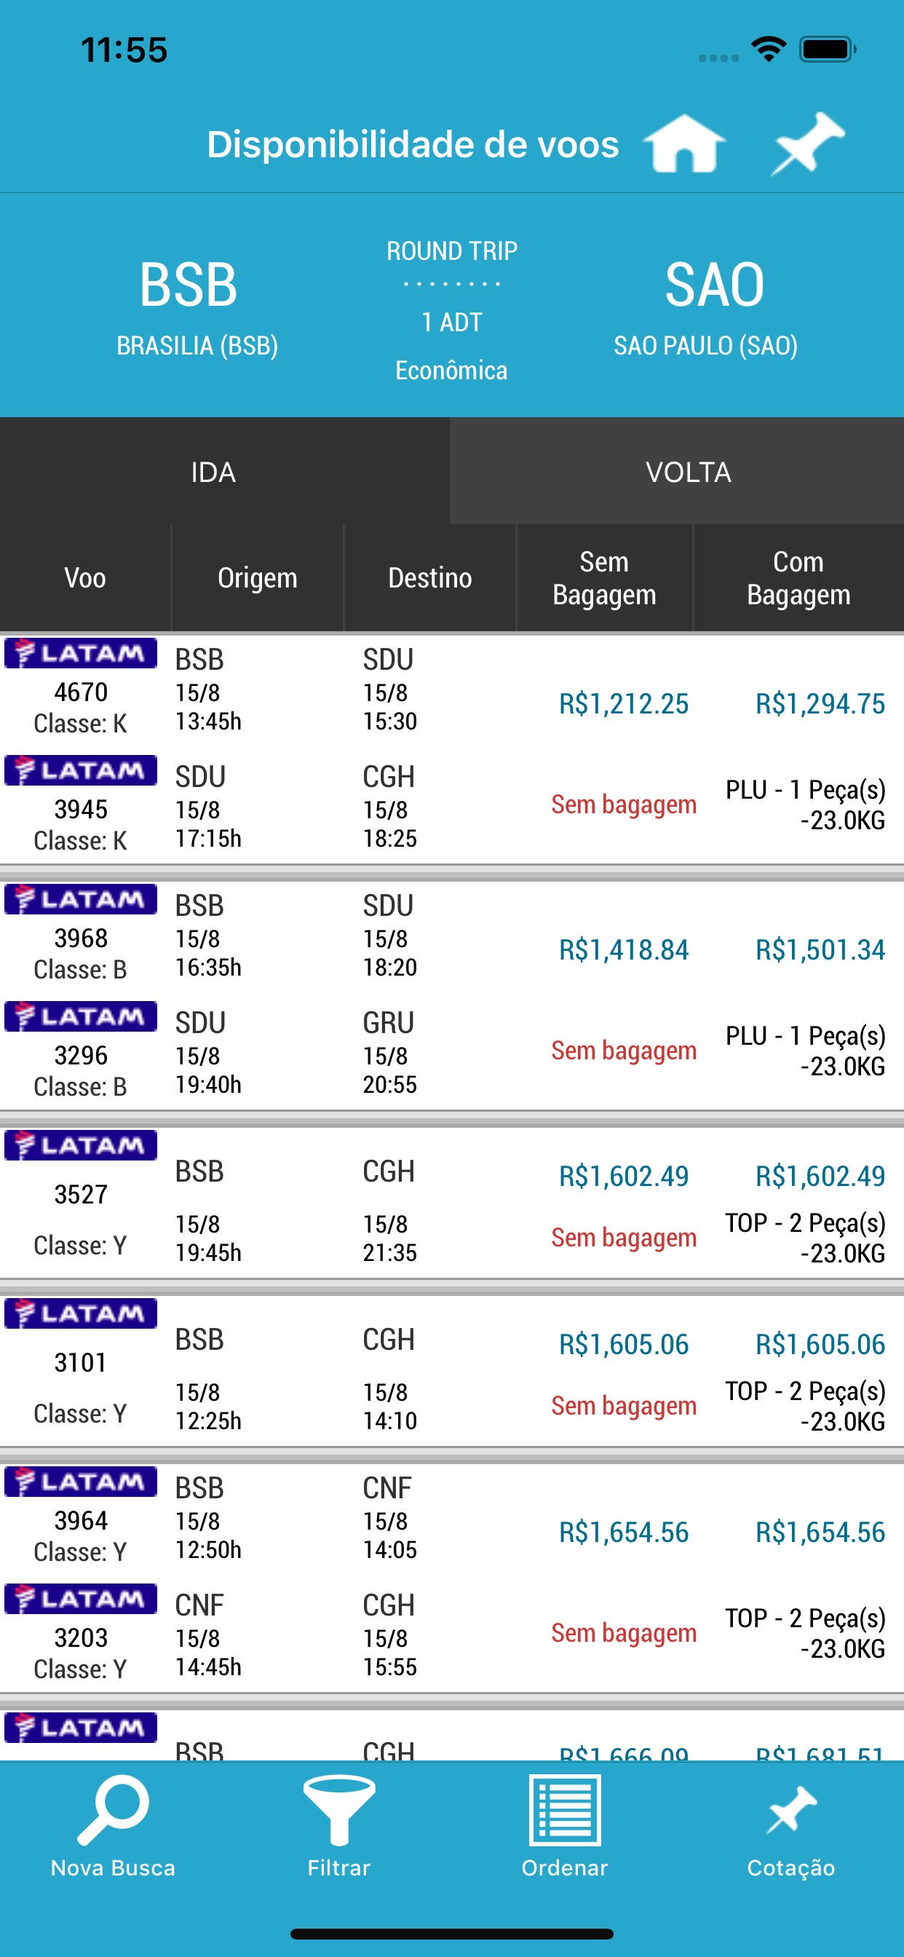The image size is (904, 1957).
Task: Tap LATAM logo for flight 4670
Action: pyautogui.click(x=81, y=653)
